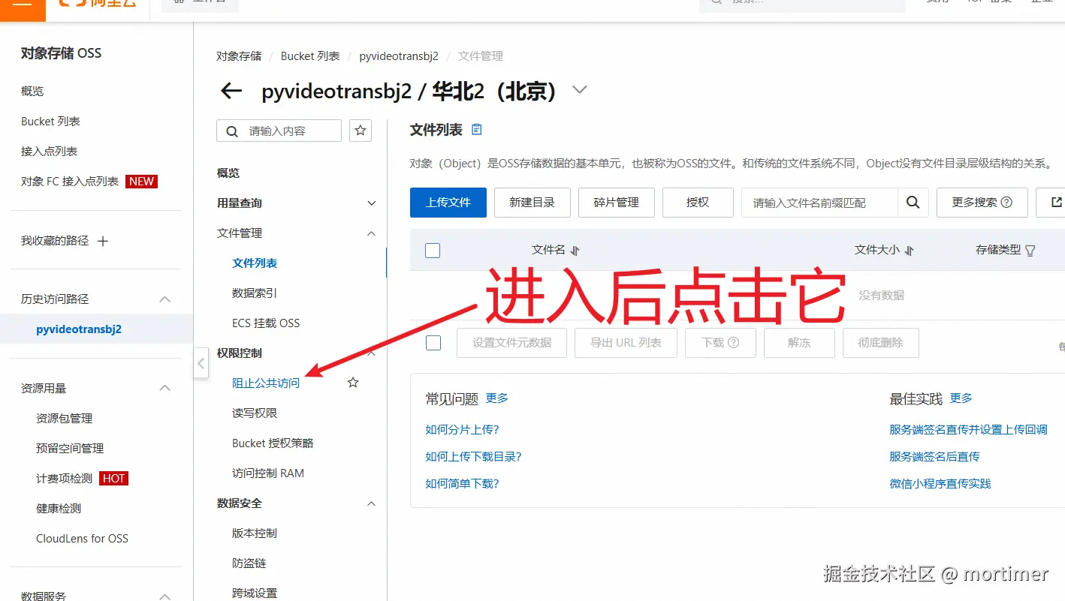
Task: Collapse the 文件管理 section
Action: [371, 233]
